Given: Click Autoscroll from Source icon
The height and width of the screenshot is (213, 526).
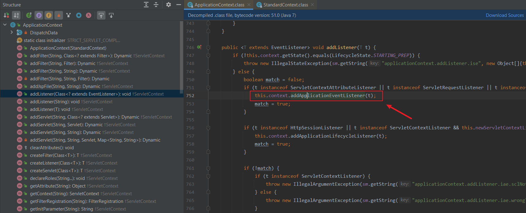Looking at the screenshot, I should (111, 15).
